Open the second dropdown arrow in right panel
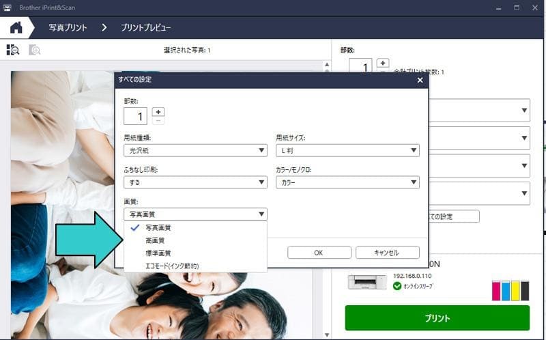The image size is (546, 340). click(x=524, y=138)
